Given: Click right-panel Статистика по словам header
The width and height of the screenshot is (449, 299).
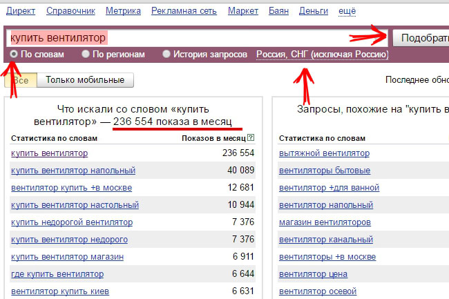Looking at the screenshot, I should (322, 138).
